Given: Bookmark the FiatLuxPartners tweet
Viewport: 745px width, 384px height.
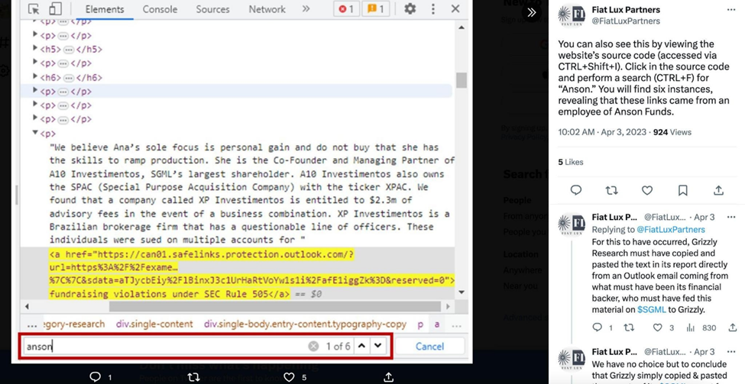Looking at the screenshot, I should point(682,190).
